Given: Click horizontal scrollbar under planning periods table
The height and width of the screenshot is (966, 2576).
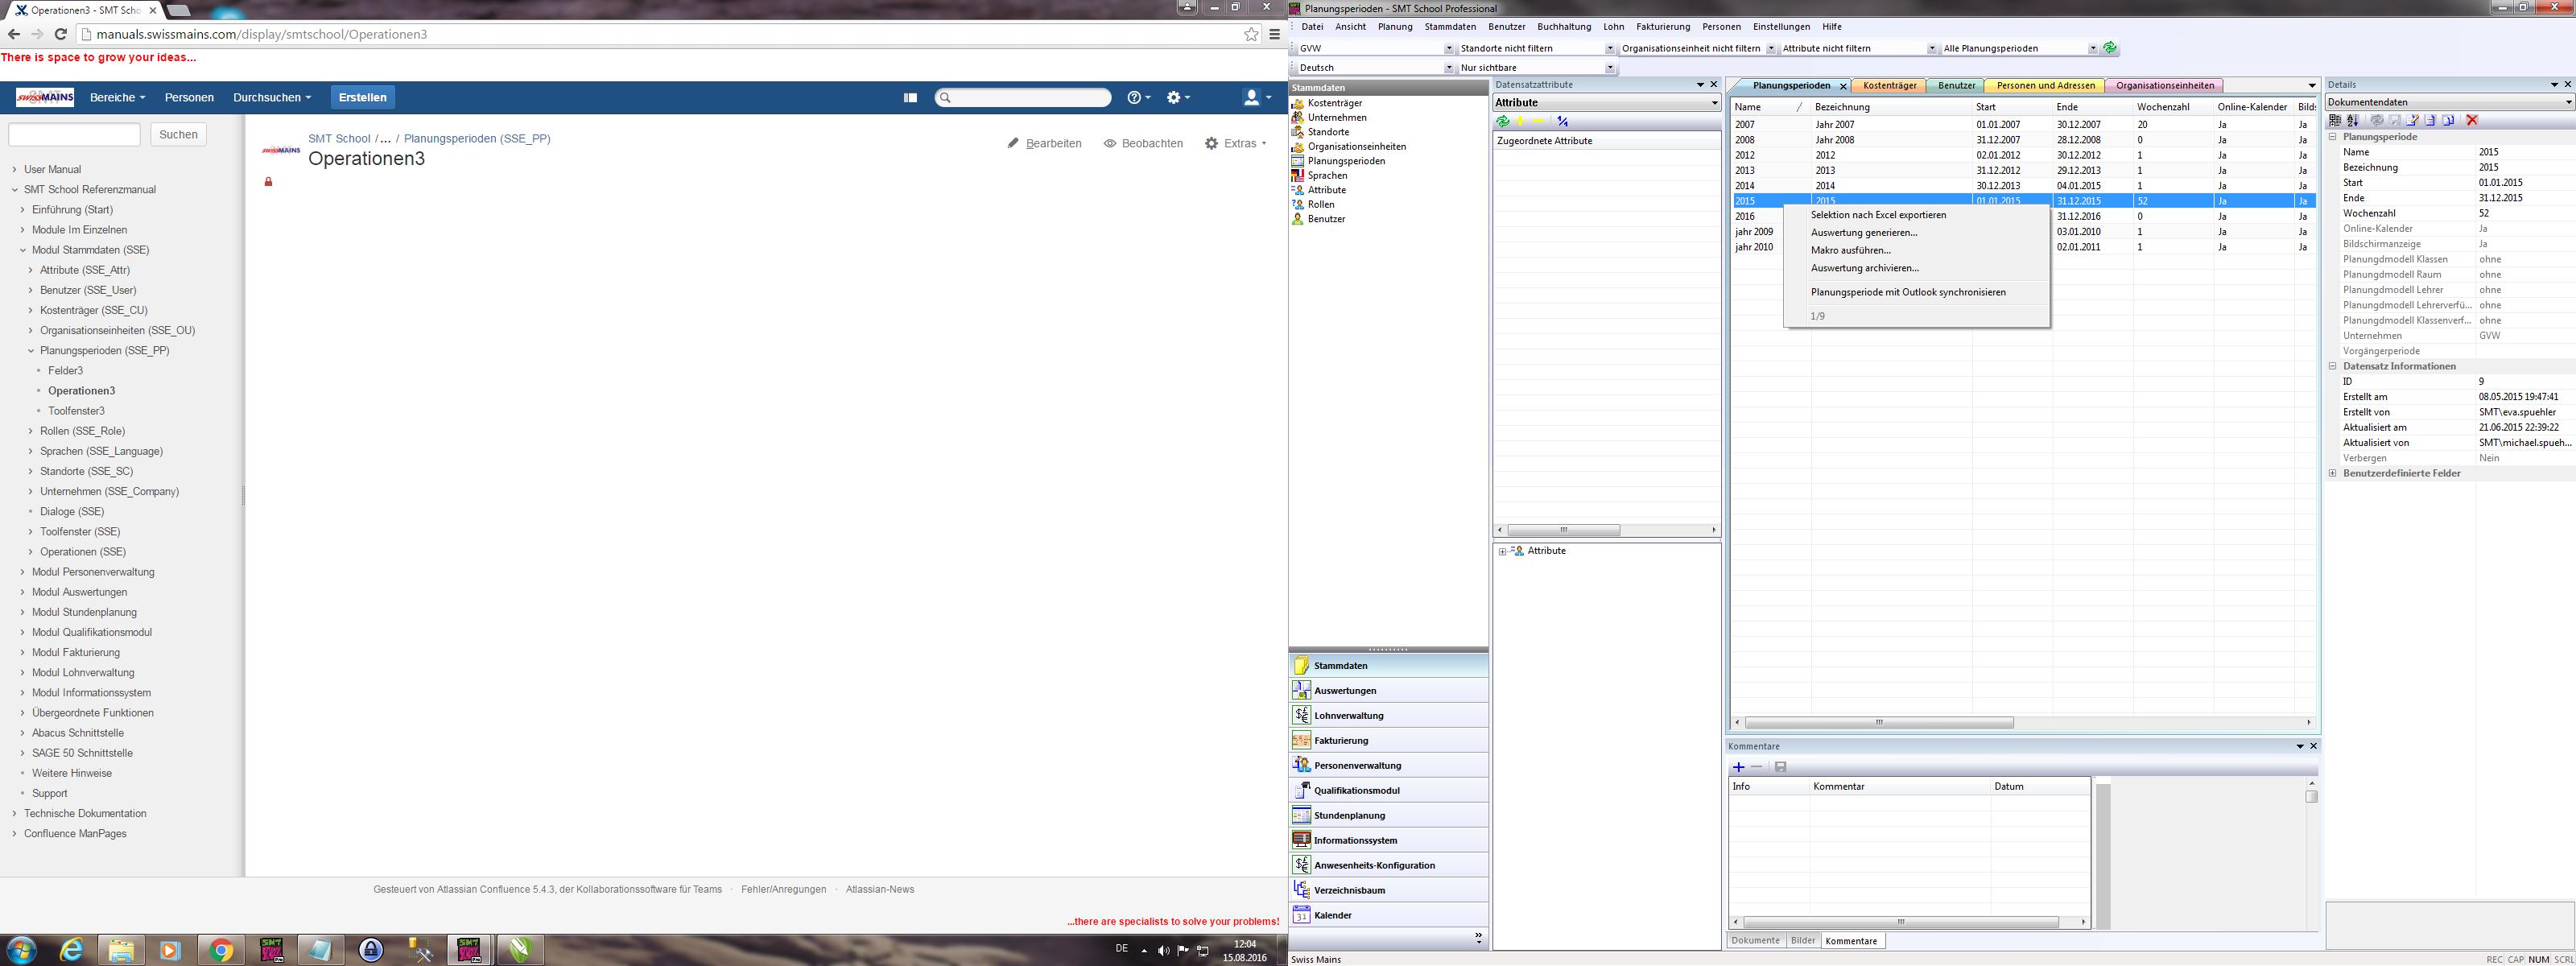Looking at the screenshot, I should pyautogui.click(x=1878, y=722).
